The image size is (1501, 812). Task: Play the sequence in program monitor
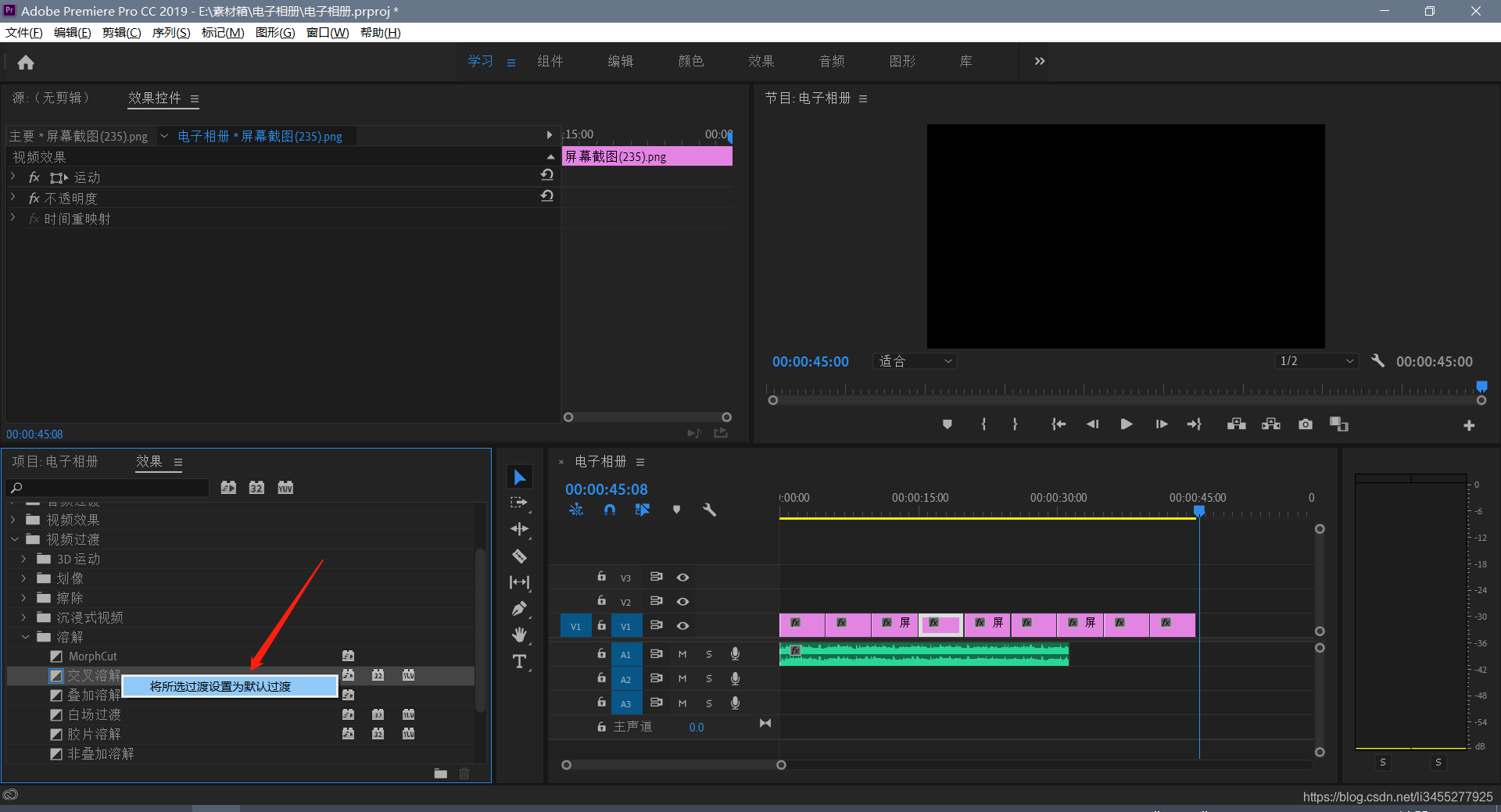[x=1127, y=424]
